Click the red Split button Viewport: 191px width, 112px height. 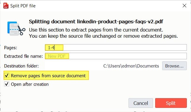click(x=171, y=103)
